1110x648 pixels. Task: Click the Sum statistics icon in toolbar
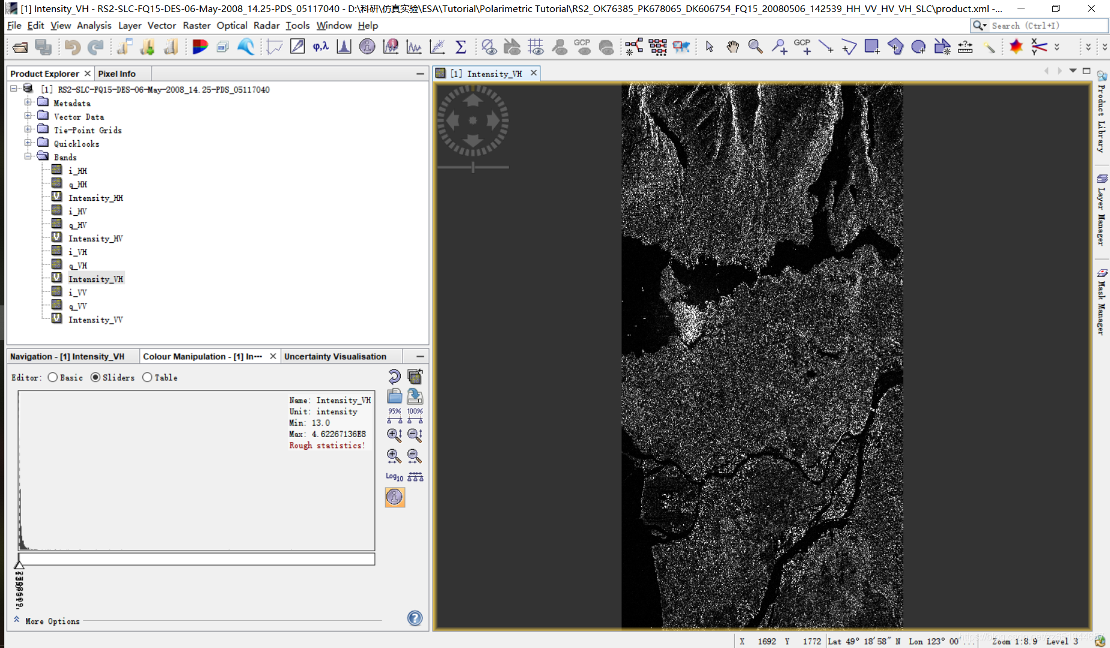click(461, 47)
